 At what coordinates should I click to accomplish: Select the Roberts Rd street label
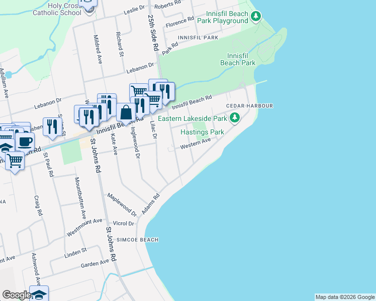[x=167, y=5]
